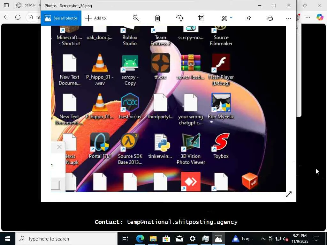327x245 pixels.
Task: Select the Portal [7L] shortcut icon
Action: (100, 142)
